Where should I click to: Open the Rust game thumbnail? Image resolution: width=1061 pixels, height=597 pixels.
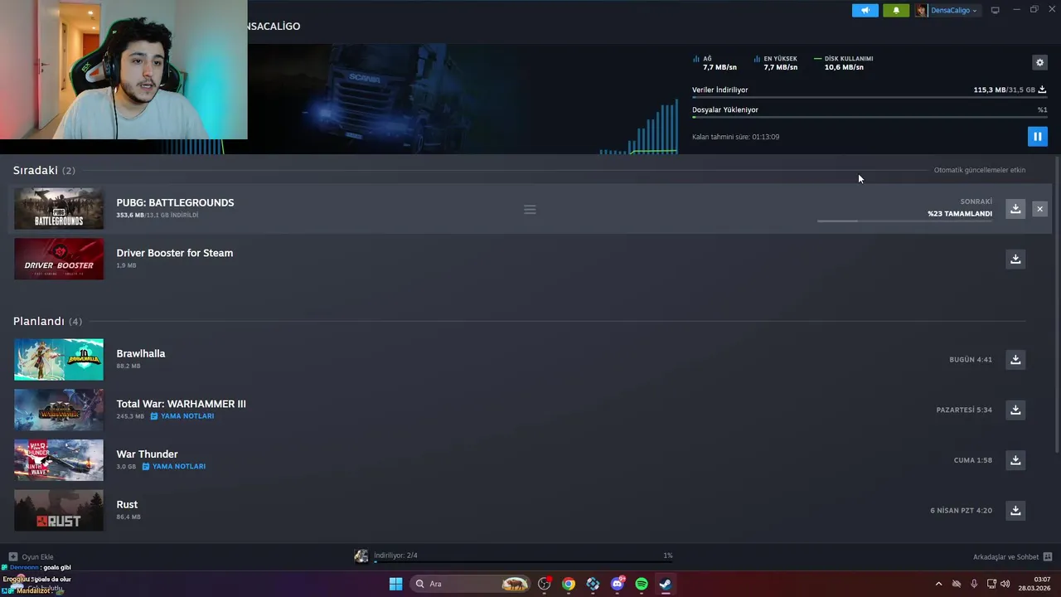click(x=59, y=511)
